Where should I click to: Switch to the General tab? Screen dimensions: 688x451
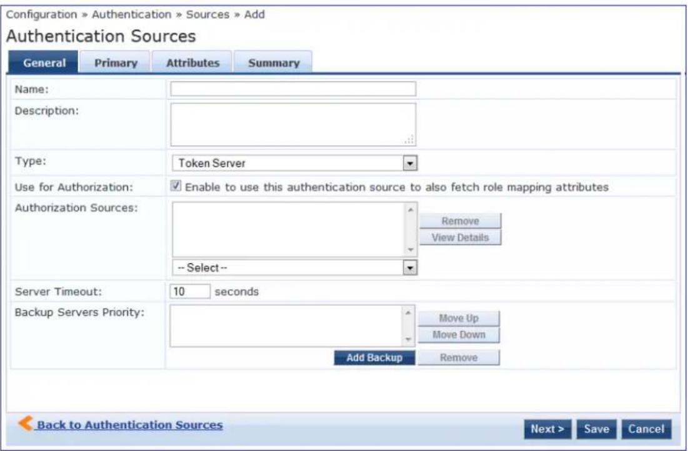(x=44, y=62)
